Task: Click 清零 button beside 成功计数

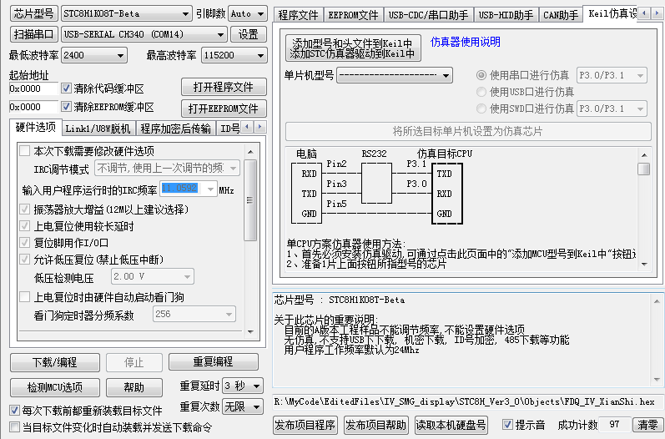Action: tap(647, 425)
